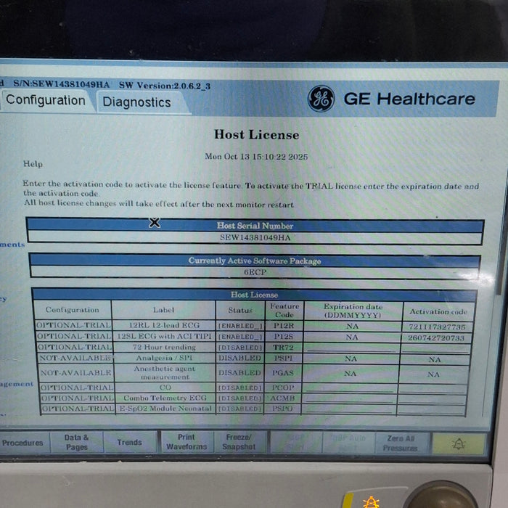Select activation code 721117327735
Viewport: 508px width, 508px height.
(x=437, y=327)
